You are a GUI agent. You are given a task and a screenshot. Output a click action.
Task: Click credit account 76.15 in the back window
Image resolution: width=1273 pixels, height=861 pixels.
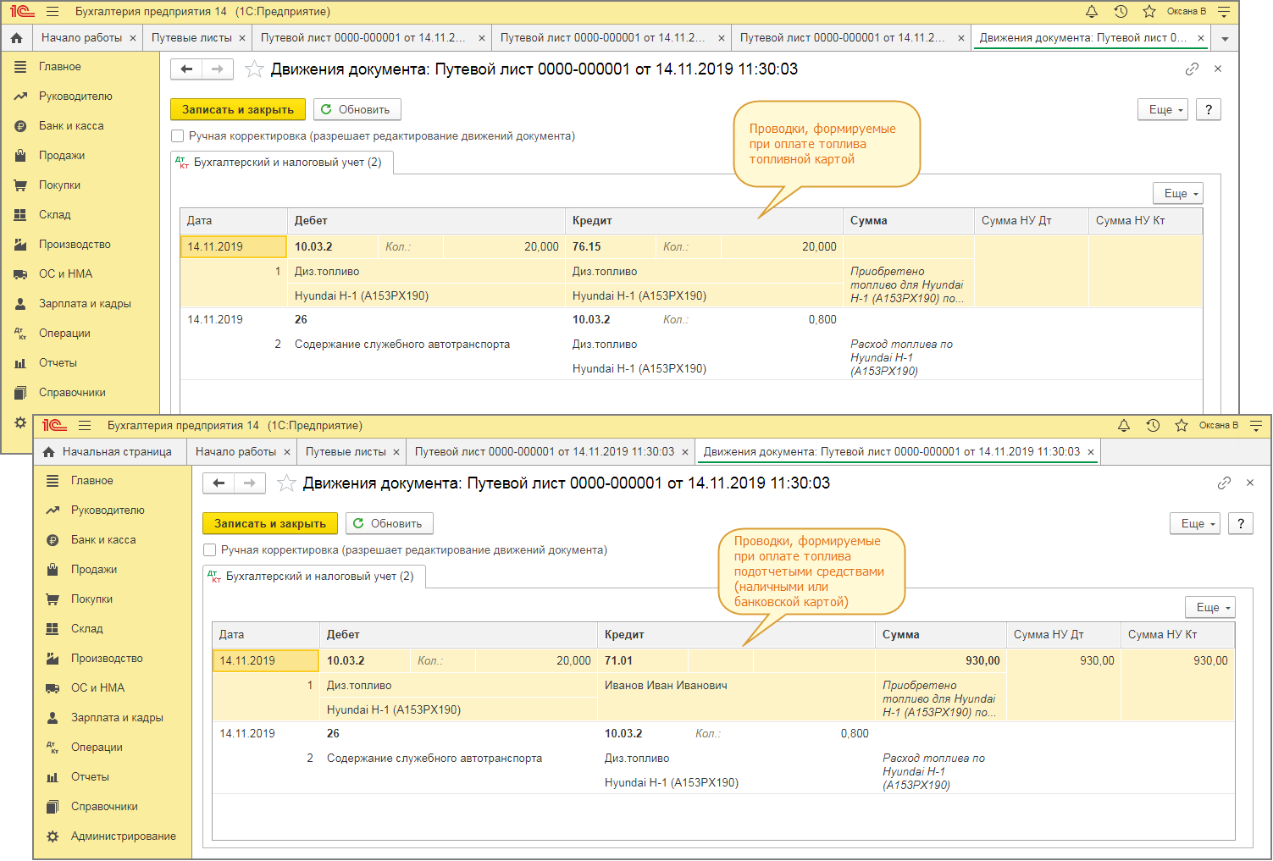tap(586, 246)
